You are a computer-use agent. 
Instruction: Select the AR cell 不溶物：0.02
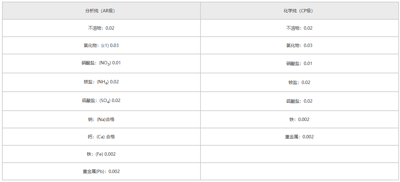coord(101,28)
